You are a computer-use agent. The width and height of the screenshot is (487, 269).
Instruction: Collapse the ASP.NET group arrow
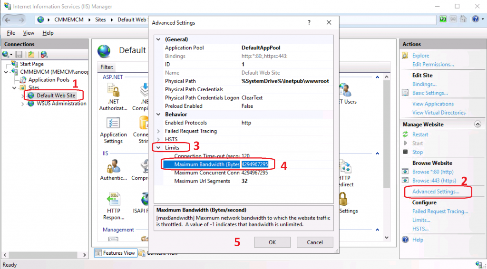point(377,77)
